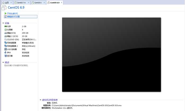
Task: Click the first 网络适配器 network adapter icon
Action: 6,43
